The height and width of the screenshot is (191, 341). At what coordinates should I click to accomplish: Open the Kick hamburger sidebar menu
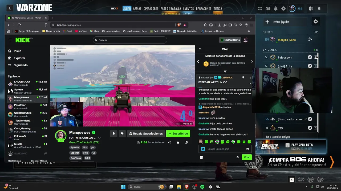tap(10, 40)
